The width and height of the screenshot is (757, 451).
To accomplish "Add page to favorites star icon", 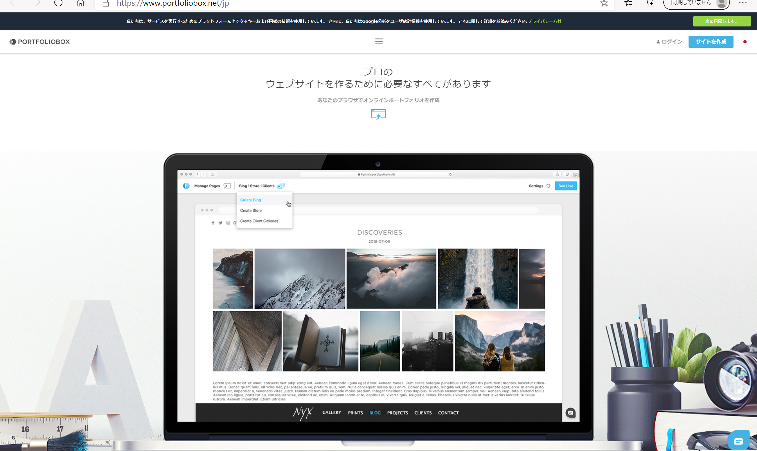I will click(x=604, y=3).
